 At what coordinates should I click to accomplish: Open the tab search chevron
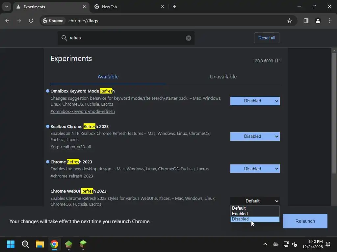(x=7, y=7)
